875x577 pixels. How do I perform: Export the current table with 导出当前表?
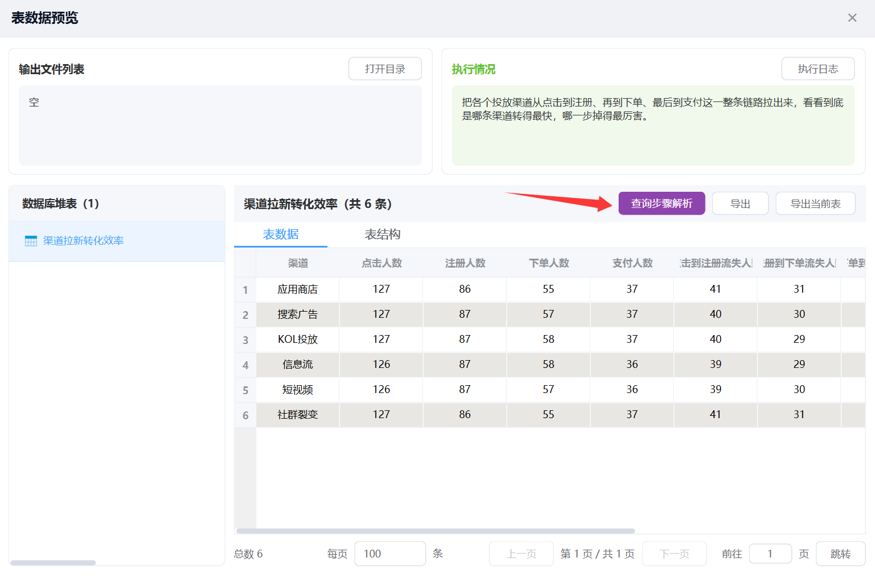(x=815, y=204)
